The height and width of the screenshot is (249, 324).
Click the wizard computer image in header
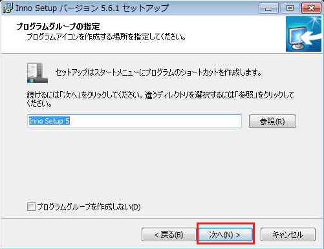click(303, 34)
